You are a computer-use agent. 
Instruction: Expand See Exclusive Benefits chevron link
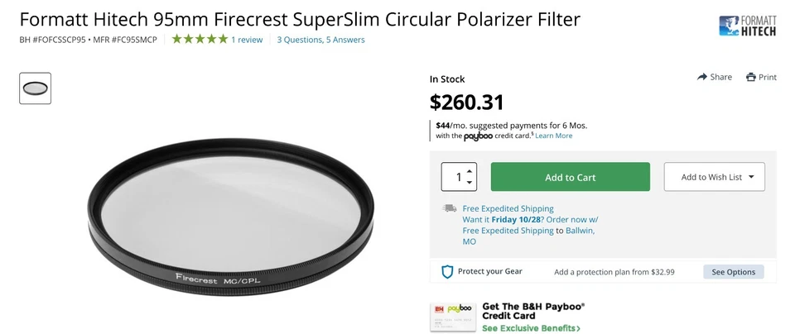click(x=531, y=328)
